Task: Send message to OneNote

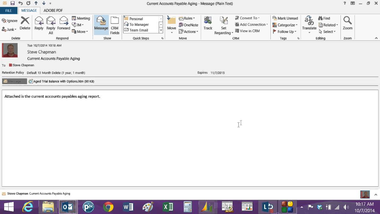Action: click(x=189, y=25)
